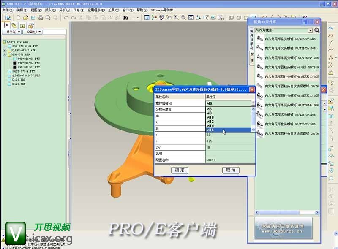Select 内六角花形圆柱头螺钉-4.8级 in the library list
This screenshot has height=249, width=338.
[x=288, y=67]
